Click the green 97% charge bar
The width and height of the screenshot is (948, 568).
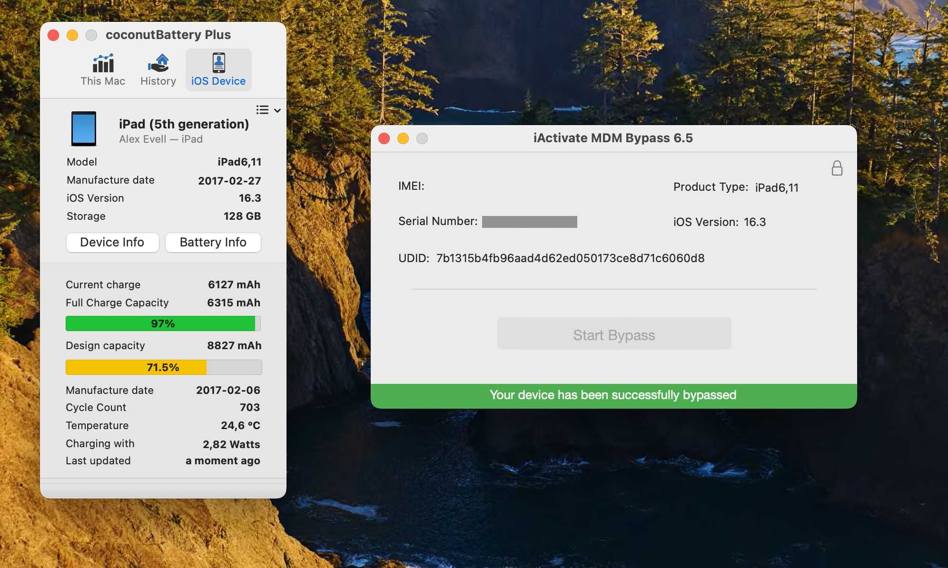click(163, 323)
